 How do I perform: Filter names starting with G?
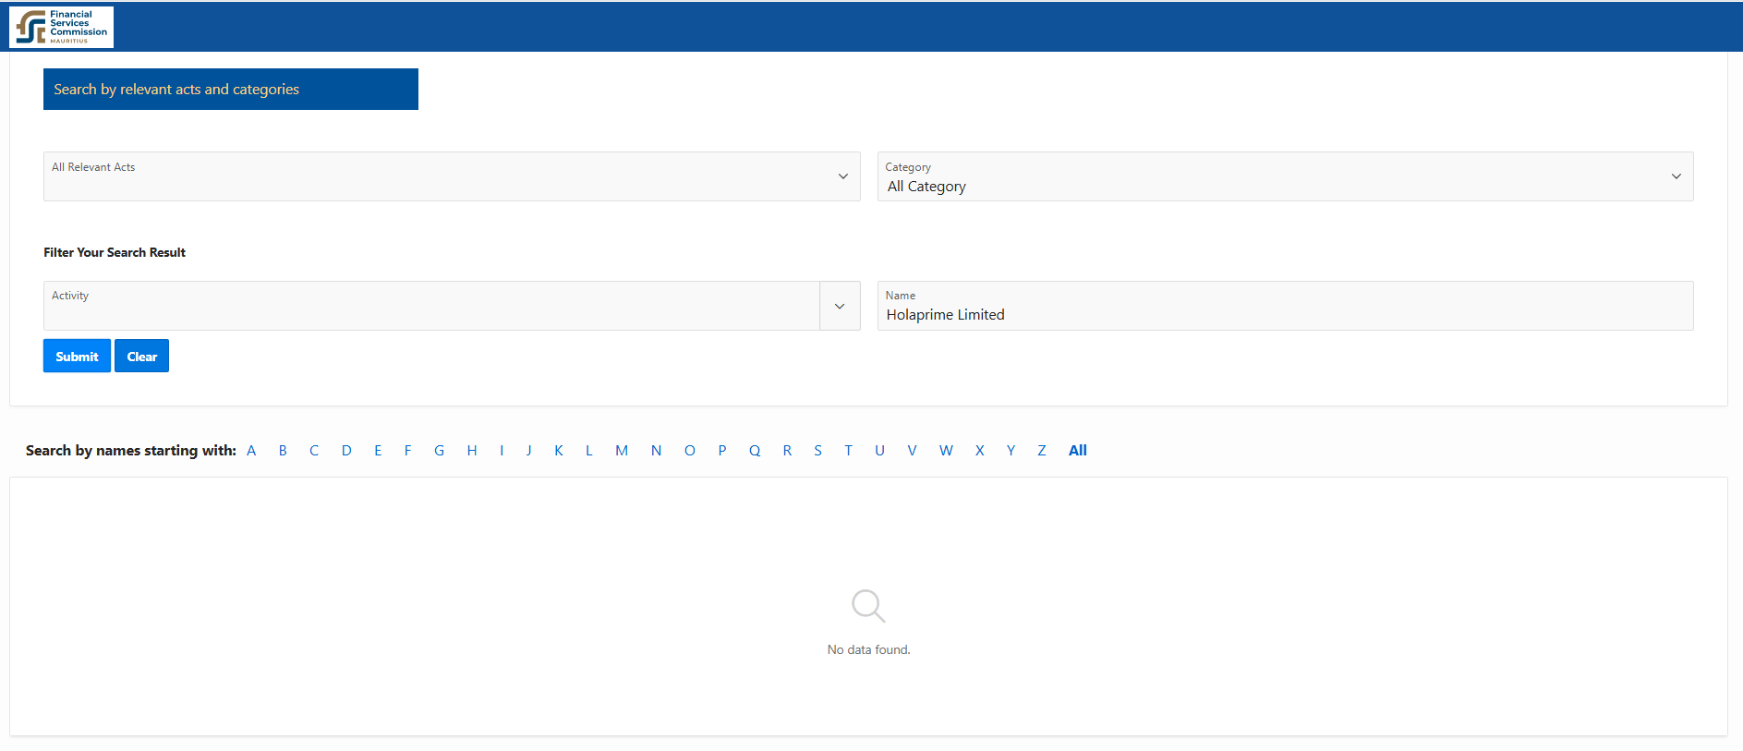(439, 451)
